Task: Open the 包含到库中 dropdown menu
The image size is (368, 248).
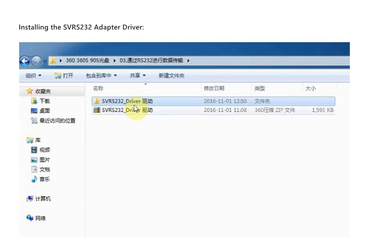Action: [101, 76]
